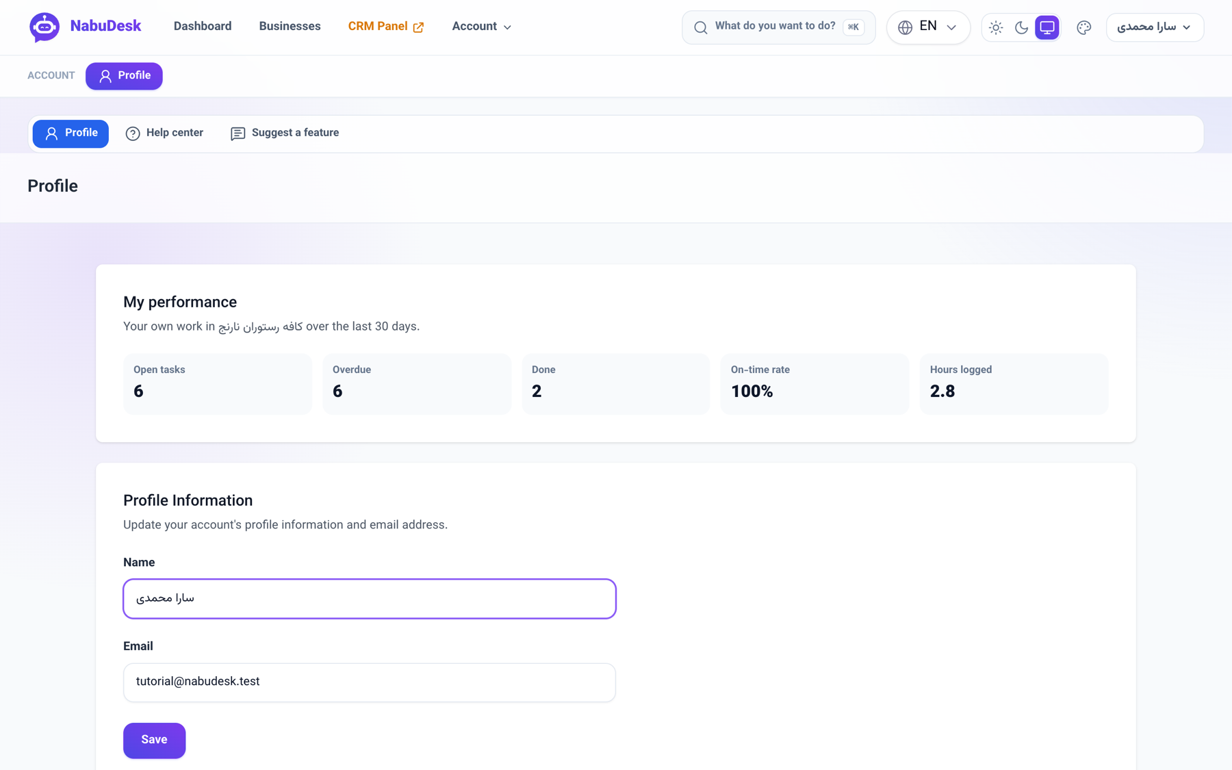Viewport: 1232px width, 770px height.
Task: Click the My performance heading
Action: (180, 302)
